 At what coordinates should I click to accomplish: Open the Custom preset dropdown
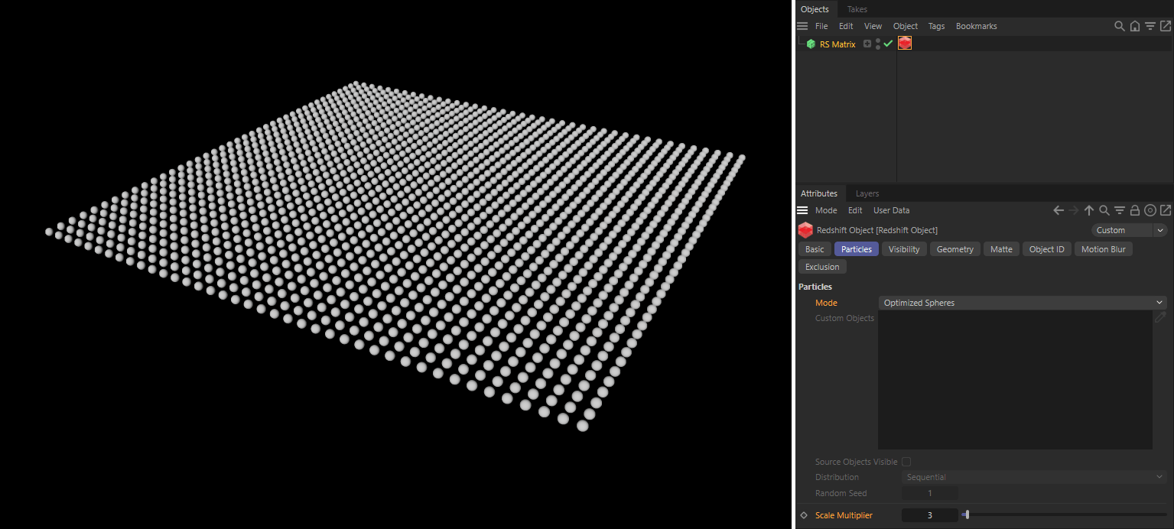[x=1129, y=230]
